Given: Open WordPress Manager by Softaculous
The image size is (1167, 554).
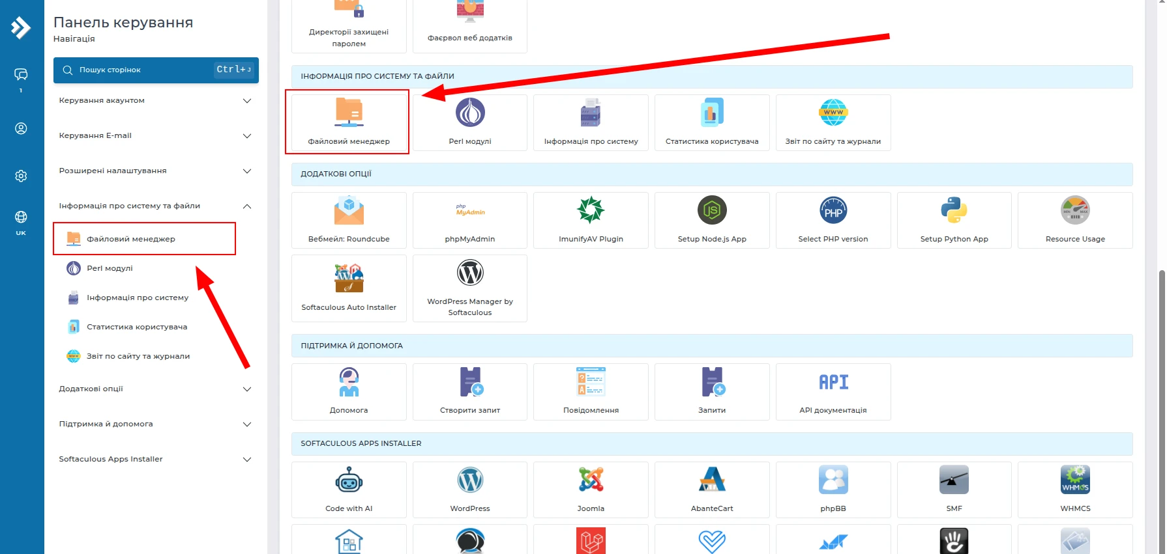Looking at the screenshot, I should coord(470,288).
